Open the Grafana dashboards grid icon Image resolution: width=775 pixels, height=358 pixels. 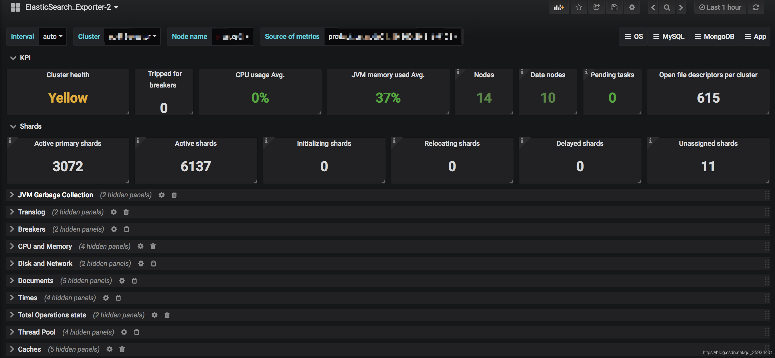(15, 7)
